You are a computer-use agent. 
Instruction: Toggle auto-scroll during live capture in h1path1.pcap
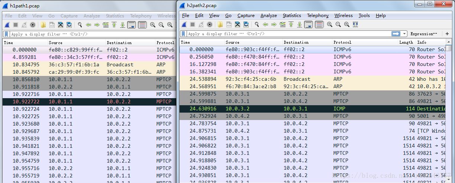(131, 25)
